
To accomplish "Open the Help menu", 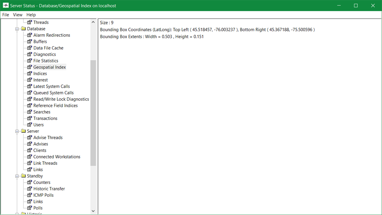I will coord(31,15).
